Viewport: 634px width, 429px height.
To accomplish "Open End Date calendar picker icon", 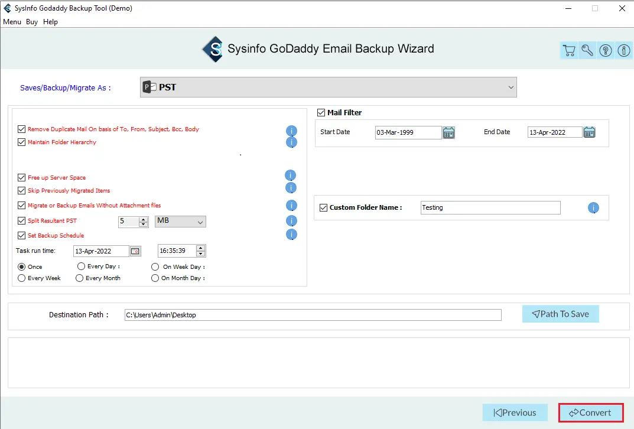I will tap(589, 132).
